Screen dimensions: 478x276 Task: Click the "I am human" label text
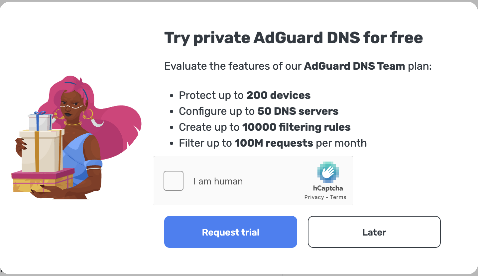coord(218,181)
